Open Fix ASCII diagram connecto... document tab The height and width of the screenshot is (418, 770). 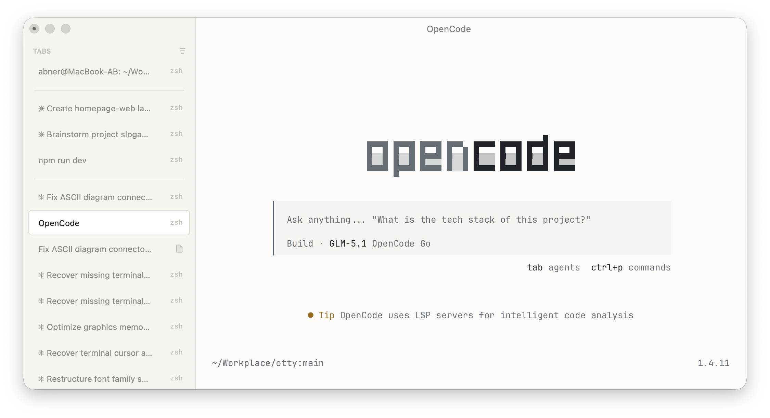109,249
